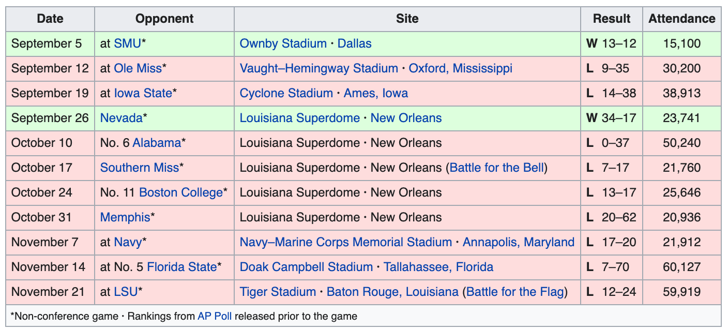Open the Ole Miss team link
This screenshot has width=728, height=329.
tap(138, 68)
